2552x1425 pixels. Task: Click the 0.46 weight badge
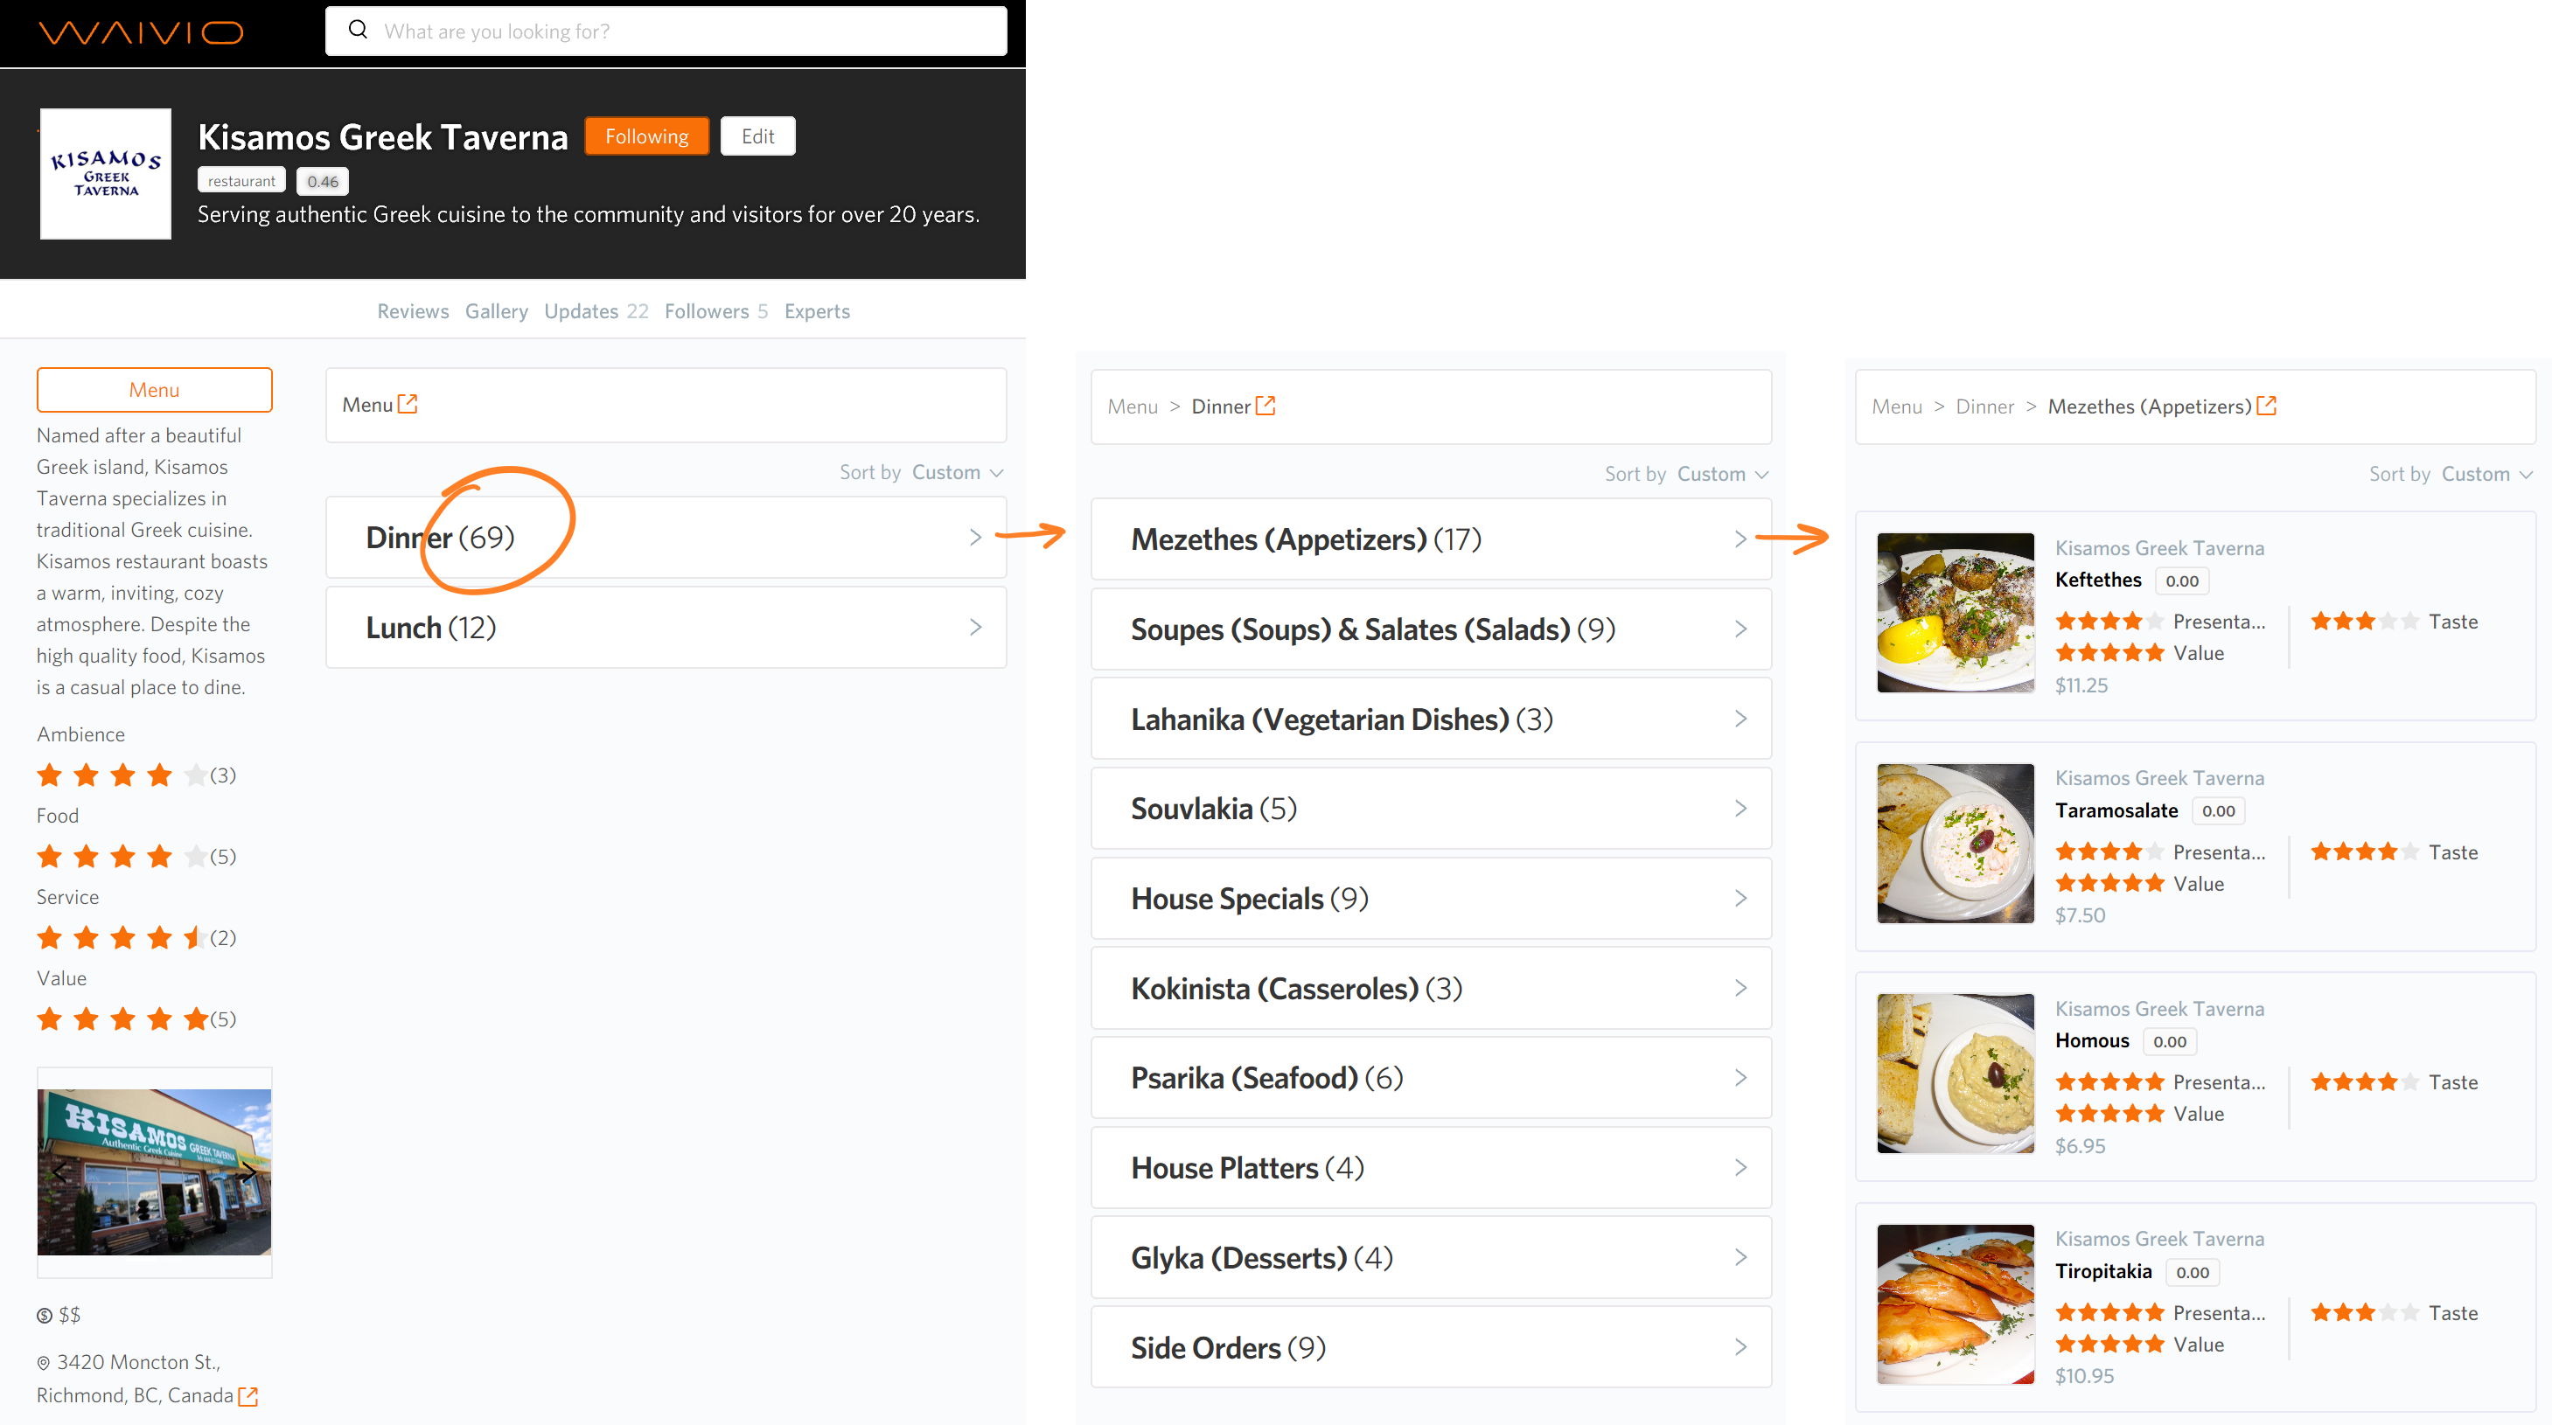coord(323,181)
